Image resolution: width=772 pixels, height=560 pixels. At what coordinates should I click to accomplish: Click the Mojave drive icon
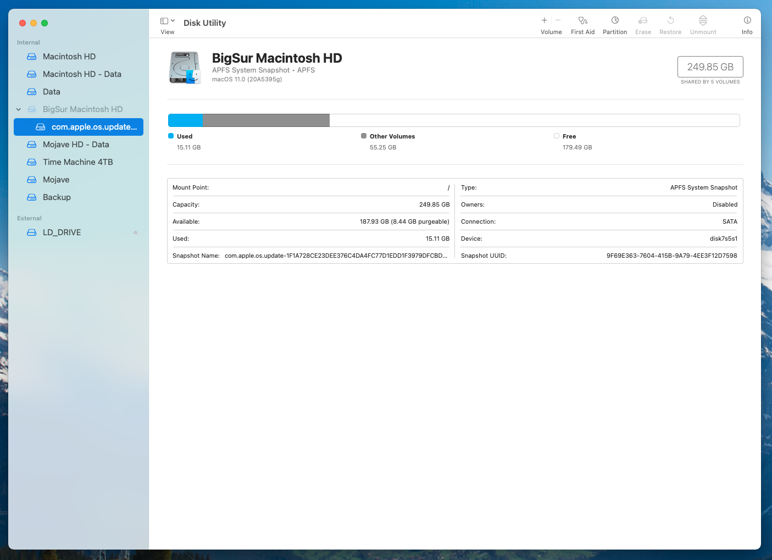[32, 180]
